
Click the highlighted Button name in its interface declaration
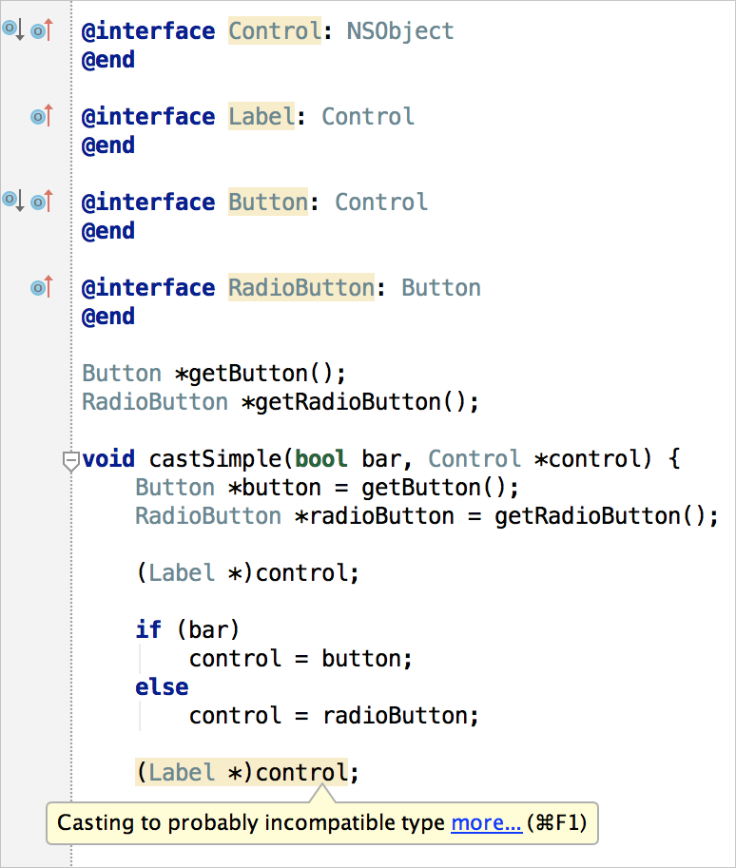pos(268,203)
